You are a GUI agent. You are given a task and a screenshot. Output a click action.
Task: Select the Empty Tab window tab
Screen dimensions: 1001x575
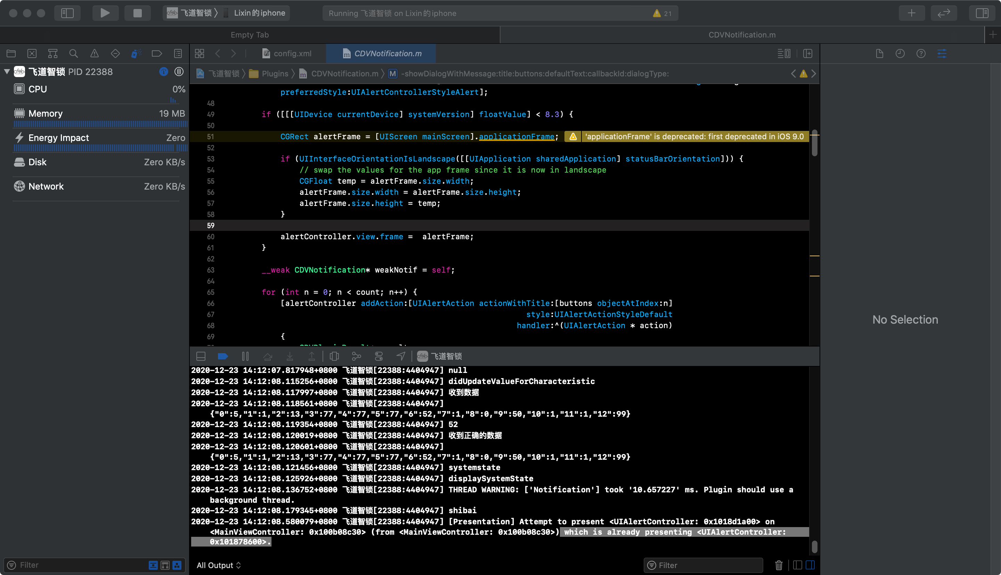tap(250, 35)
